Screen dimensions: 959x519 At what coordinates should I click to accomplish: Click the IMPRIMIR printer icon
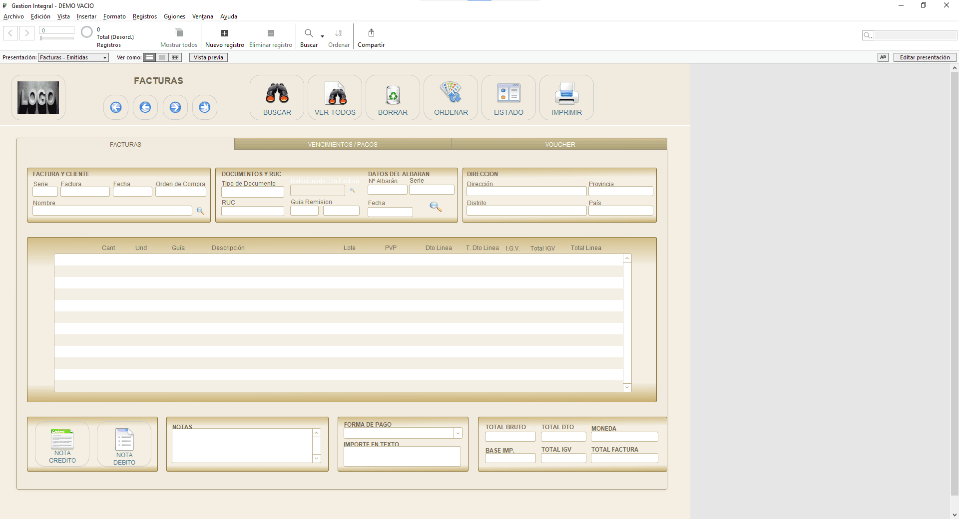point(566,93)
